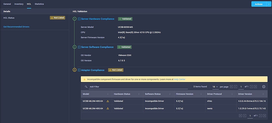Viewport: 272px width, 123px height.
Task: Go to previous page in bottom pagination
Action: [x=244, y=116]
